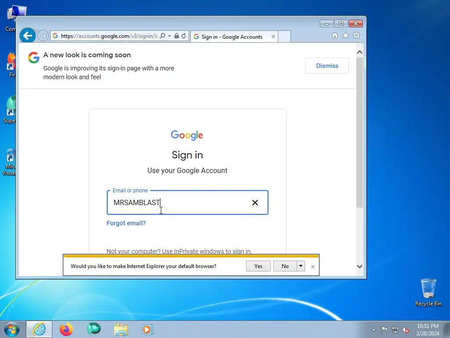Click the "Use your Google Account" text
The height and width of the screenshot is (338, 450).
(x=187, y=170)
